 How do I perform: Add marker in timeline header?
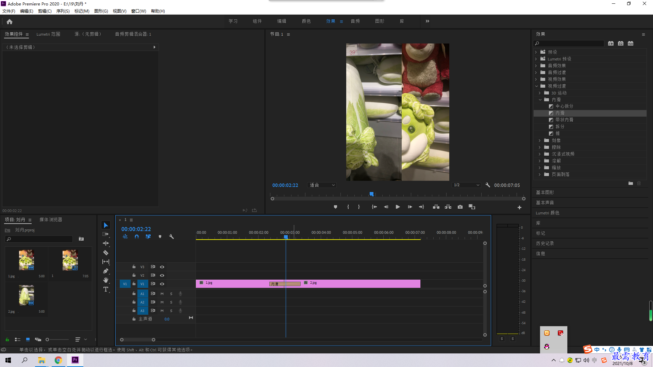160,237
